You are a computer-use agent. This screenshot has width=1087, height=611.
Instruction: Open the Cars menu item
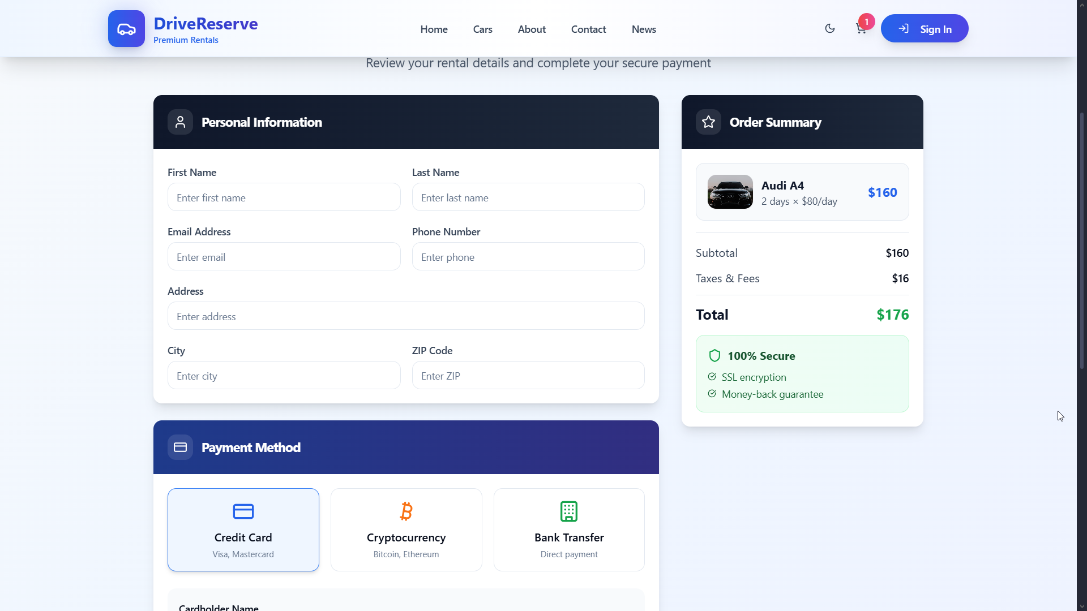click(482, 29)
